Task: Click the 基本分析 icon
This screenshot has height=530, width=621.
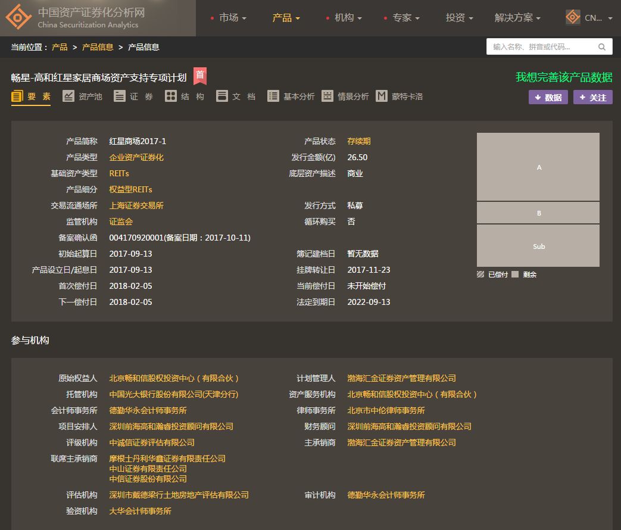Action: (x=273, y=96)
